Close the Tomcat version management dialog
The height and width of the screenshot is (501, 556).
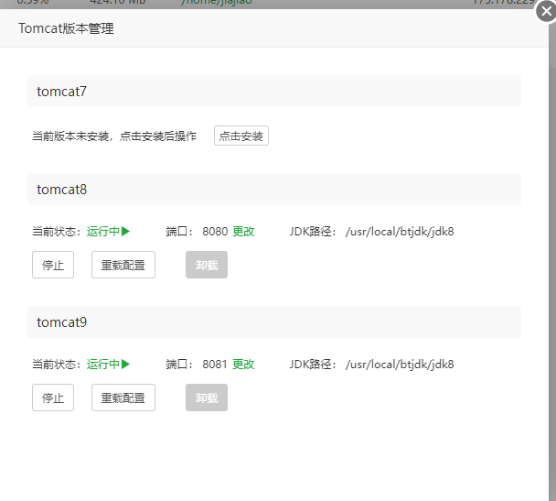(x=546, y=12)
